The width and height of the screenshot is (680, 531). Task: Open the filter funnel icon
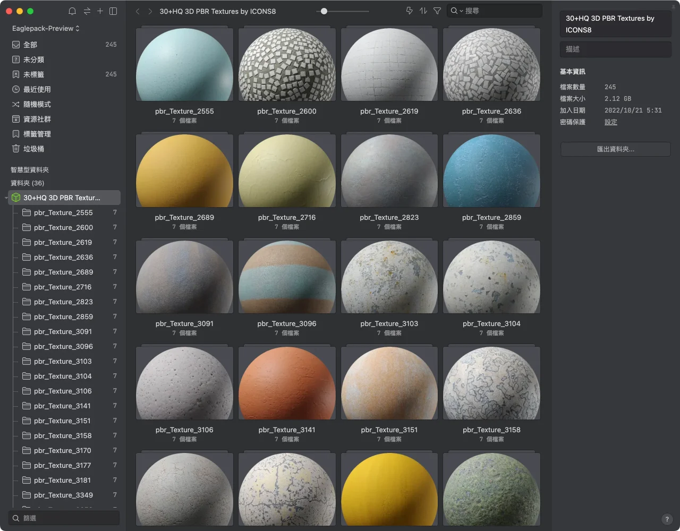point(437,11)
